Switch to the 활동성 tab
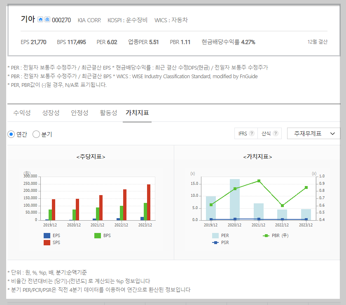346x305 pixels. click(x=108, y=113)
